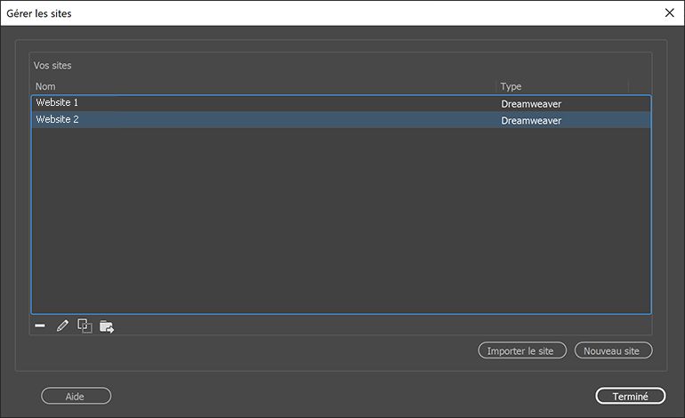685x418 pixels.
Task: Confirm with the Terminé button
Action: pyautogui.click(x=631, y=396)
